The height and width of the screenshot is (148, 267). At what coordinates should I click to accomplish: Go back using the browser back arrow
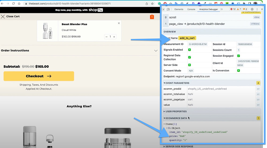(2, 3)
